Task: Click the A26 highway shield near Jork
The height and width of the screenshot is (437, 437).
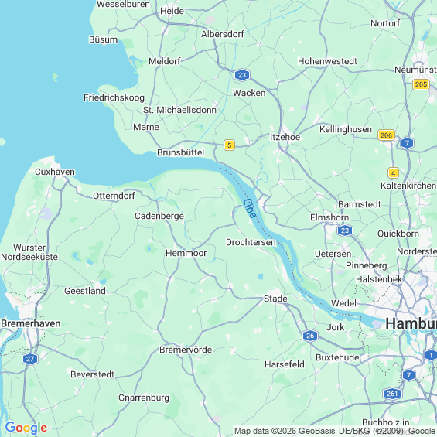Action: (x=310, y=336)
